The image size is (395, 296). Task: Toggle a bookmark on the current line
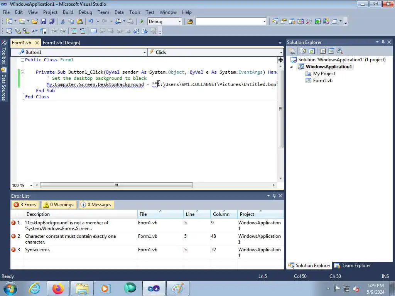click(x=93, y=31)
